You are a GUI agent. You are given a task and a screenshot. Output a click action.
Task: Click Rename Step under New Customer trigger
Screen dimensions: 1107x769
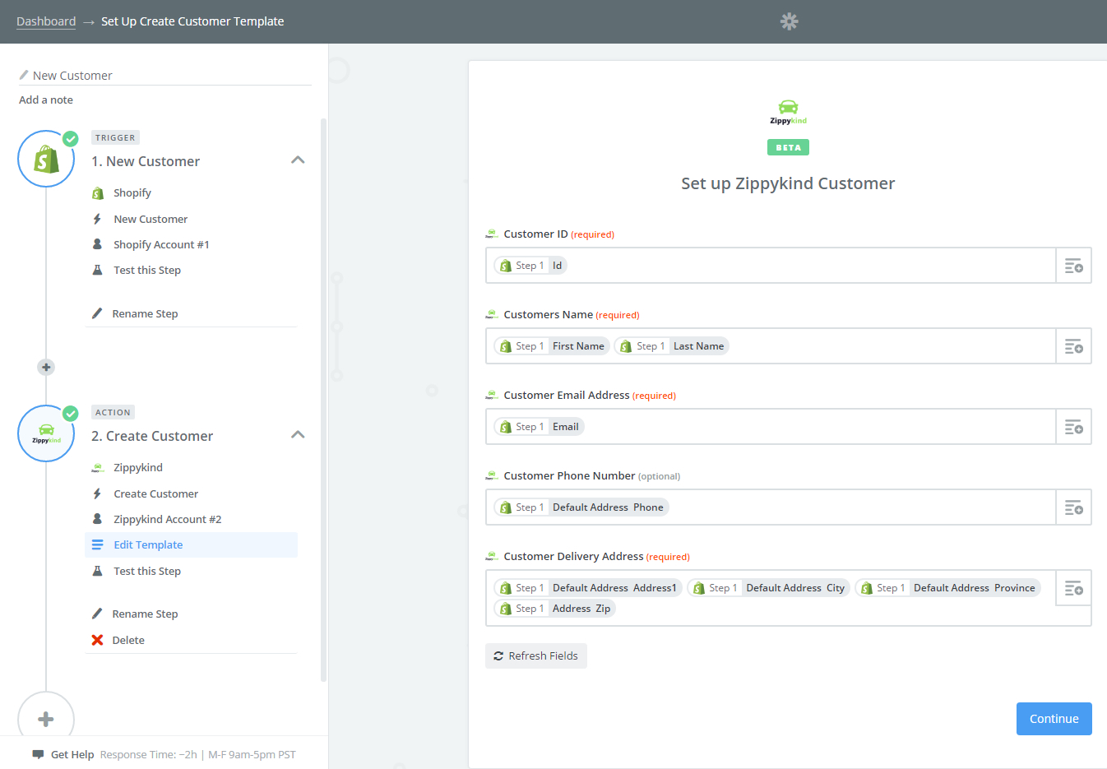click(145, 313)
